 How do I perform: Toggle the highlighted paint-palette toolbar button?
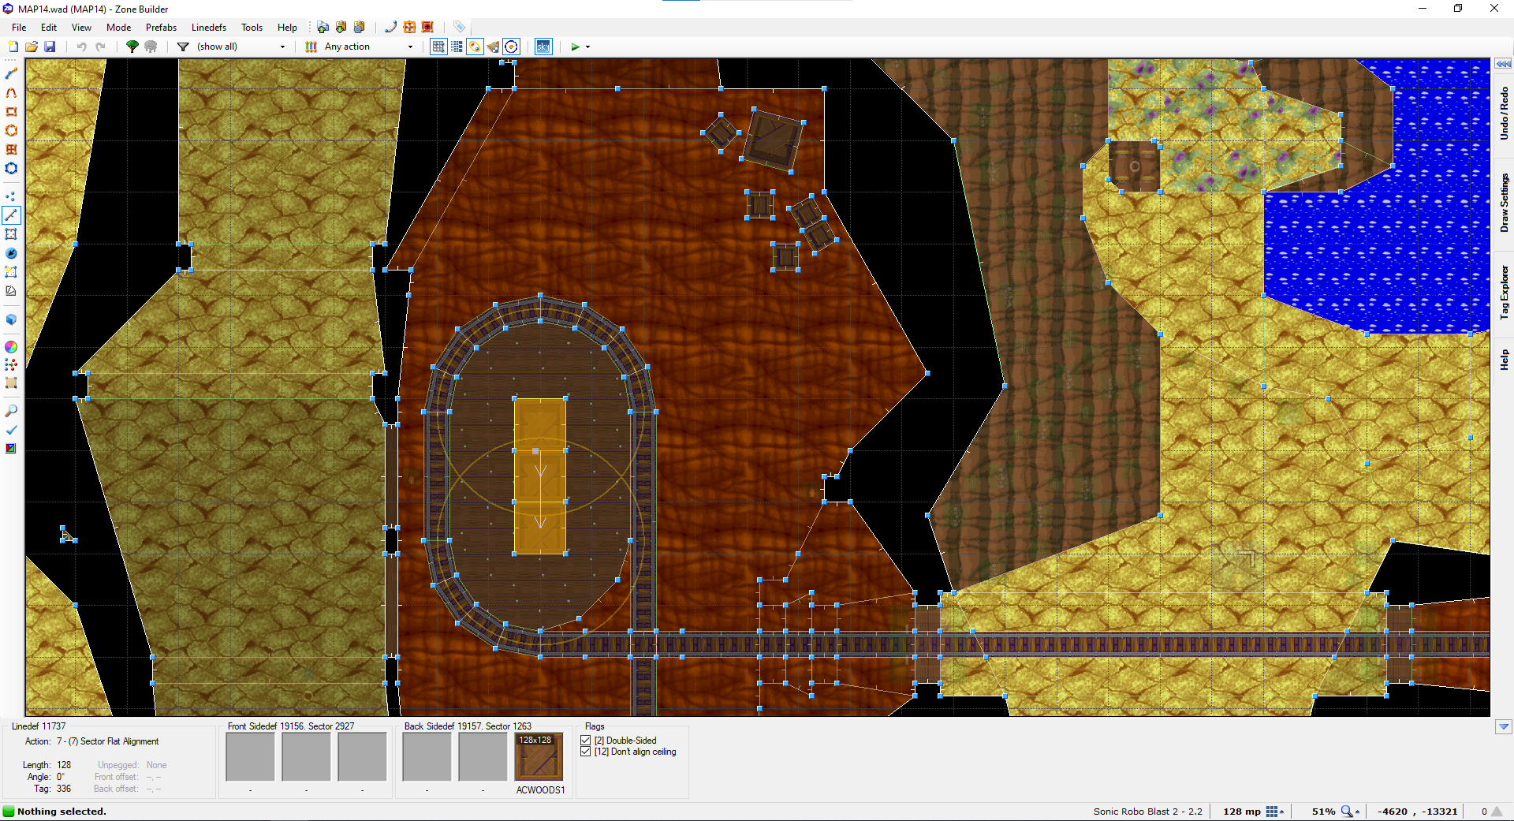[475, 47]
